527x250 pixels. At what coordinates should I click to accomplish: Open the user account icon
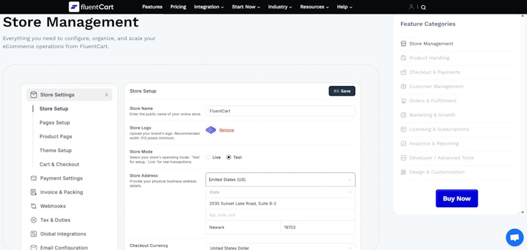pos(411,7)
